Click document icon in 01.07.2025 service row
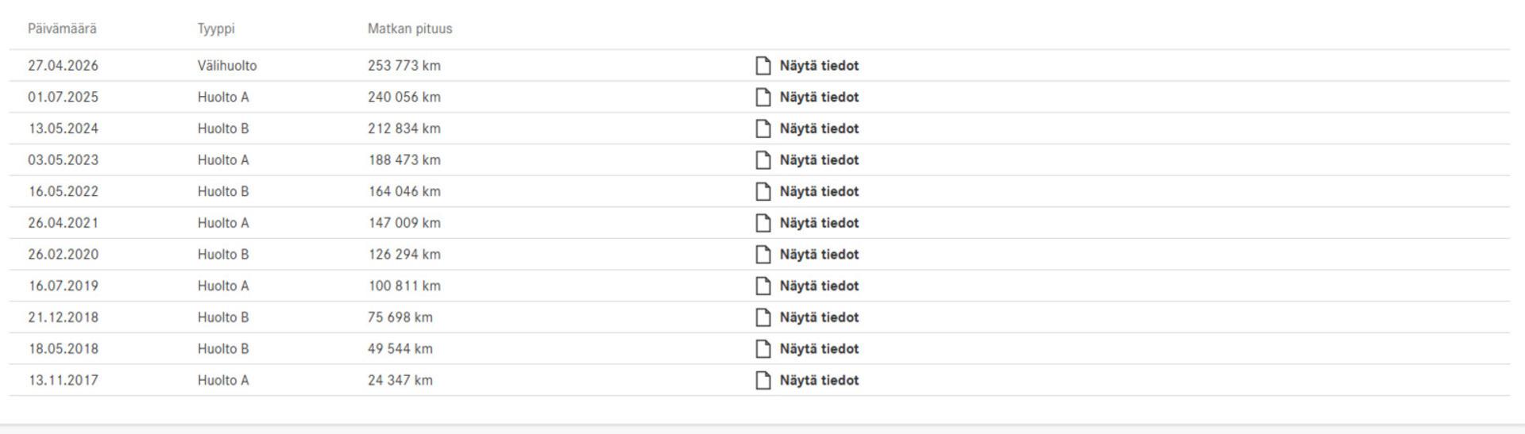Viewport: 1525px width, 434px height. point(762,97)
